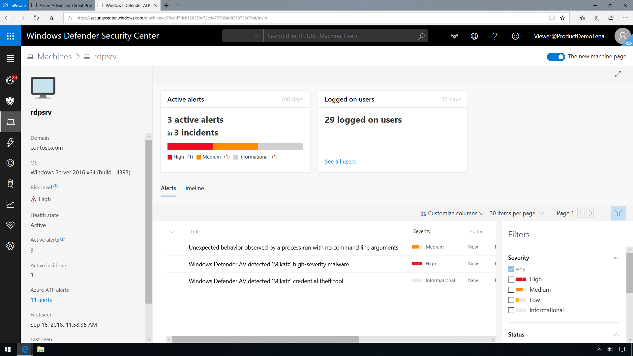
Task: Select the Alerts tab
Action: point(168,188)
